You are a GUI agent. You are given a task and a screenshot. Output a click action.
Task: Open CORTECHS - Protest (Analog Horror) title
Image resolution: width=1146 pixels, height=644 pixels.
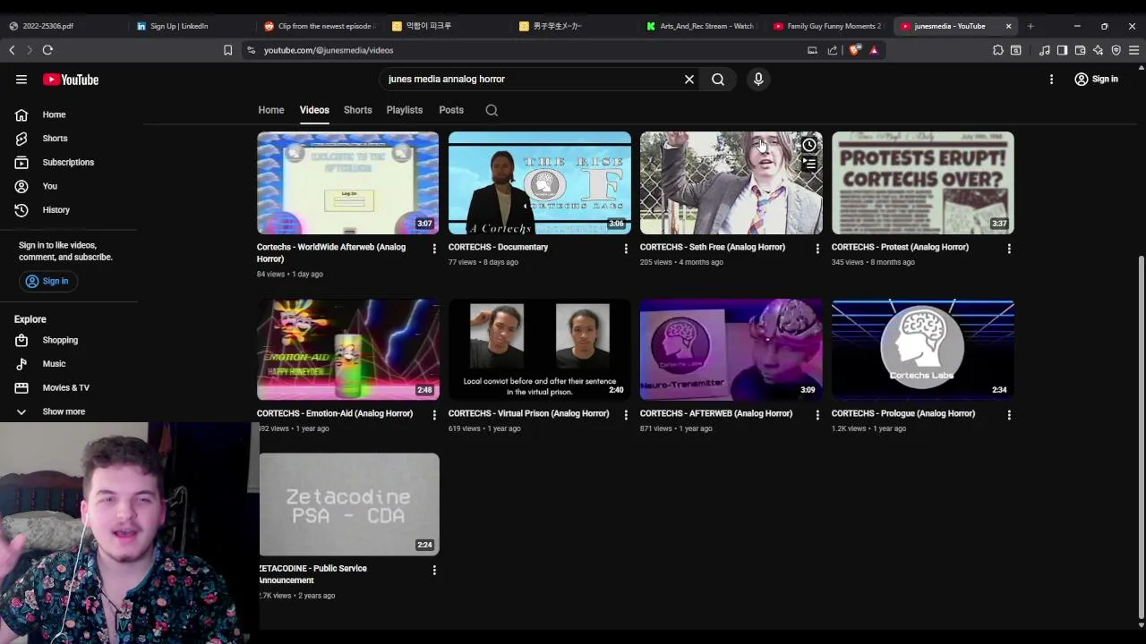pyautogui.click(x=900, y=248)
